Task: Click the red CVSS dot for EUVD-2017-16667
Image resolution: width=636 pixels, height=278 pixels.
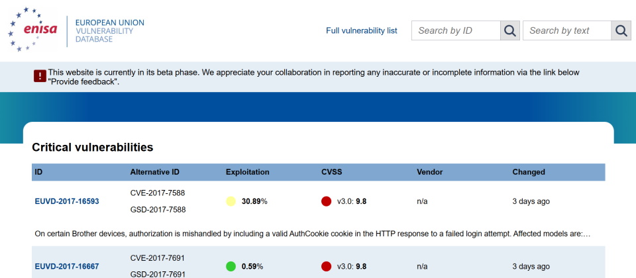Action: [326, 266]
